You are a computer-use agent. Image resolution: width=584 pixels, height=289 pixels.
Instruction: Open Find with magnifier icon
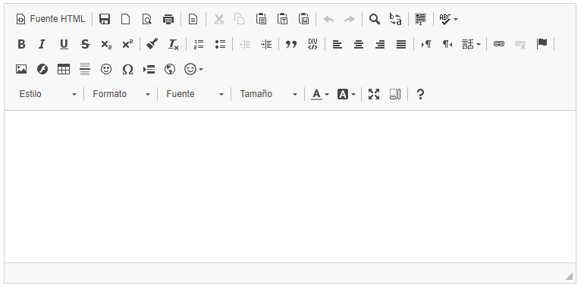click(x=375, y=19)
